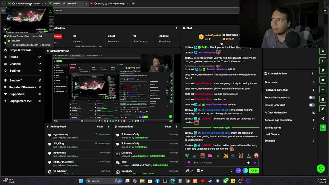
Task: Switch to Cellfmade Stream Kick tab
Action: click(x=27, y=3)
